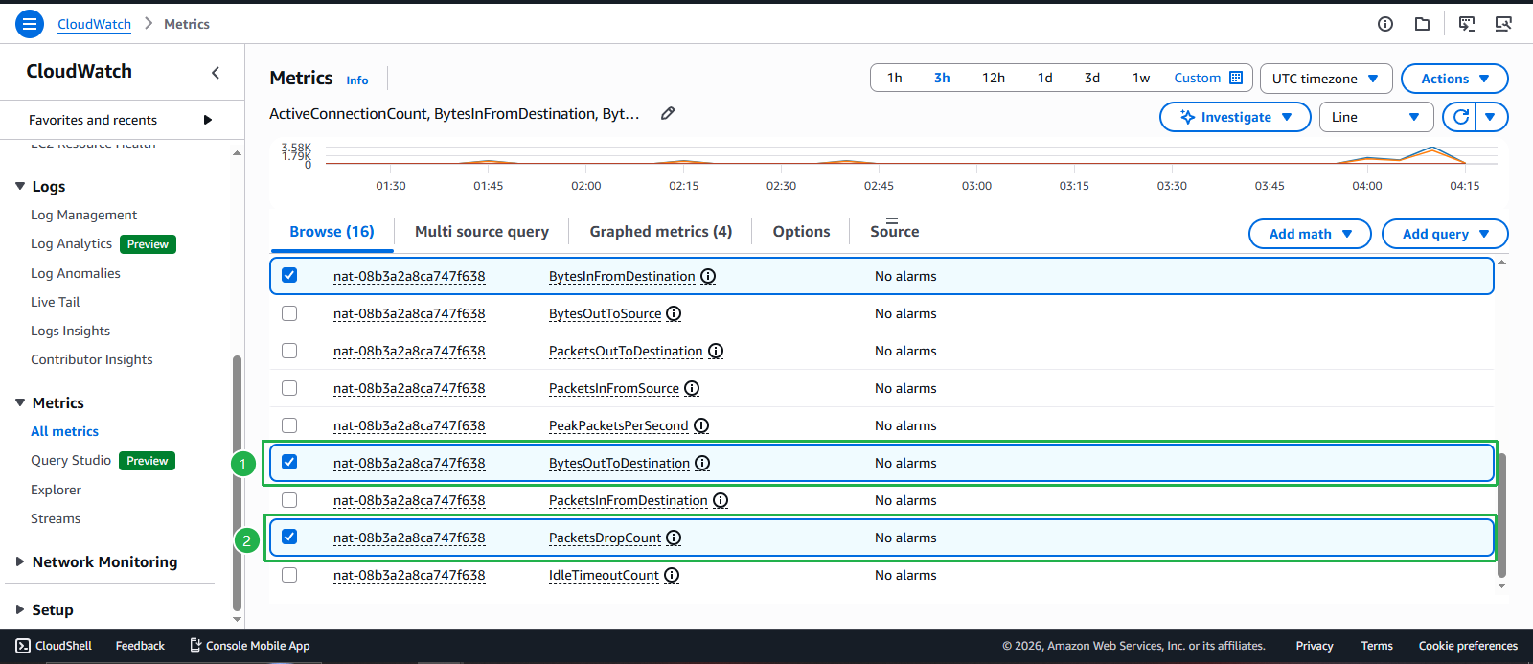The image size is (1533, 664).
Task: Collapse the CloudWatch sidebar with the chevron
Action: (x=216, y=72)
